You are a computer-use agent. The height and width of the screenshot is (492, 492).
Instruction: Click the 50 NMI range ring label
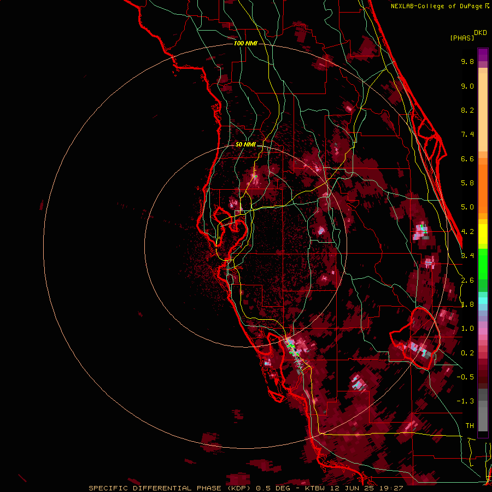pyautogui.click(x=245, y=144)
